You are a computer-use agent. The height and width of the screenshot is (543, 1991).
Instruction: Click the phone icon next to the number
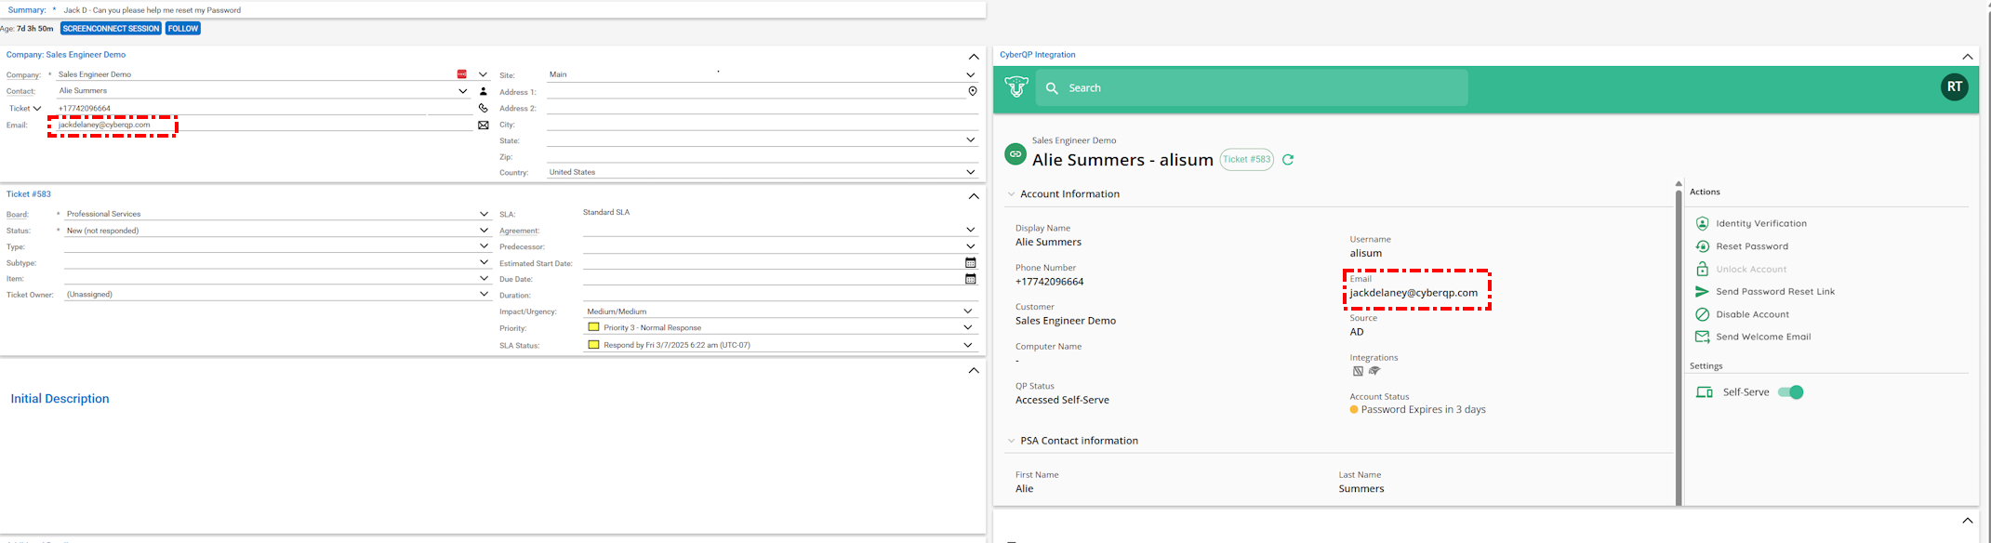(483, 108)
